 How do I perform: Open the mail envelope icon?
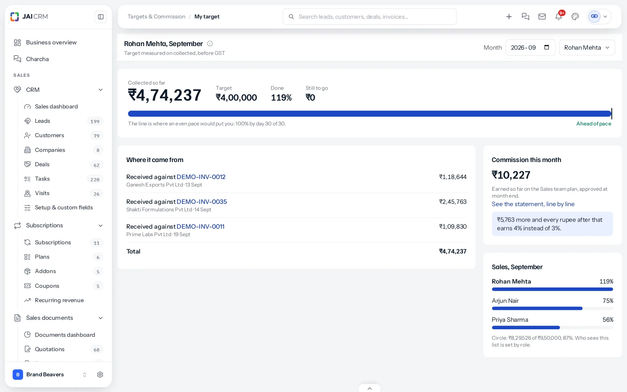(x=542, y=17)
